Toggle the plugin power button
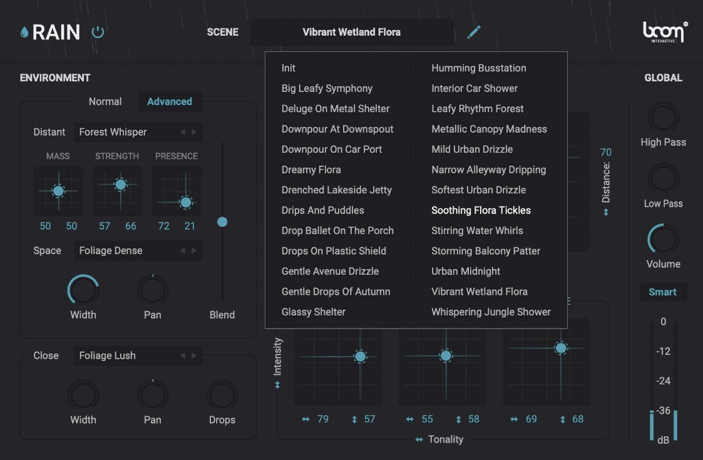 coord(98,31)
